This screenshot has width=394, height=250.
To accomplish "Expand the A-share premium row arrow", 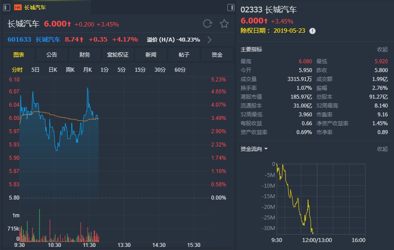I will point(209,40).
